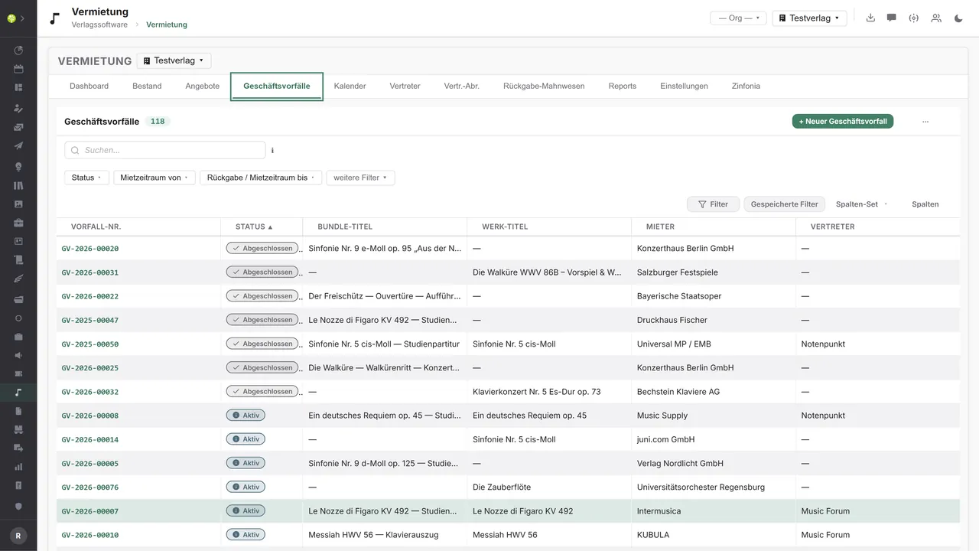The height and width of the screenshot is (551, 979).
Task: Open the briefcase icon in sidebar
Action: [18, 223]
